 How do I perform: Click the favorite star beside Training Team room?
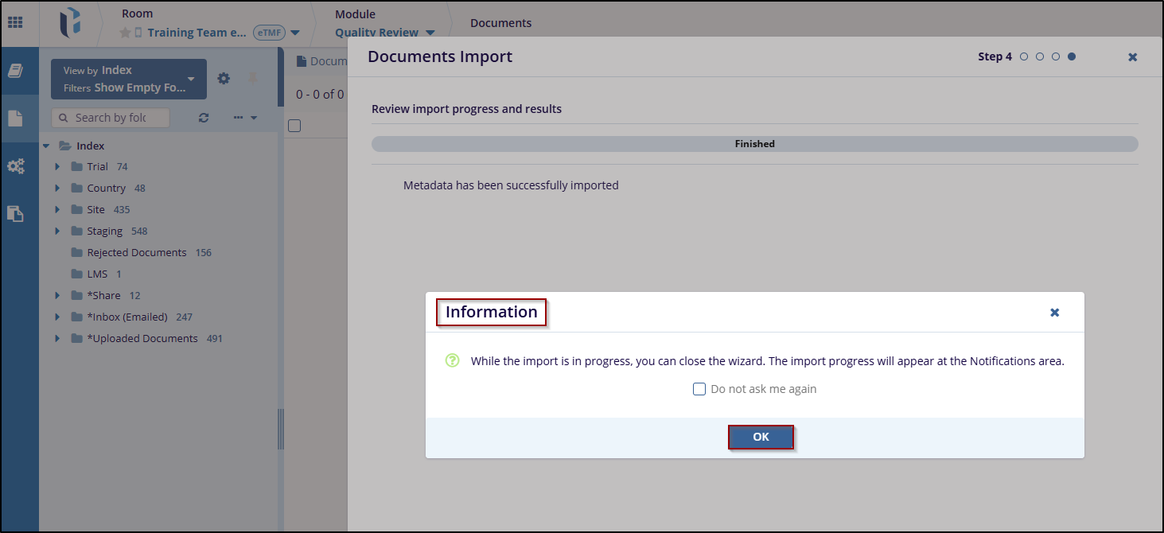(x=125, y=33)
